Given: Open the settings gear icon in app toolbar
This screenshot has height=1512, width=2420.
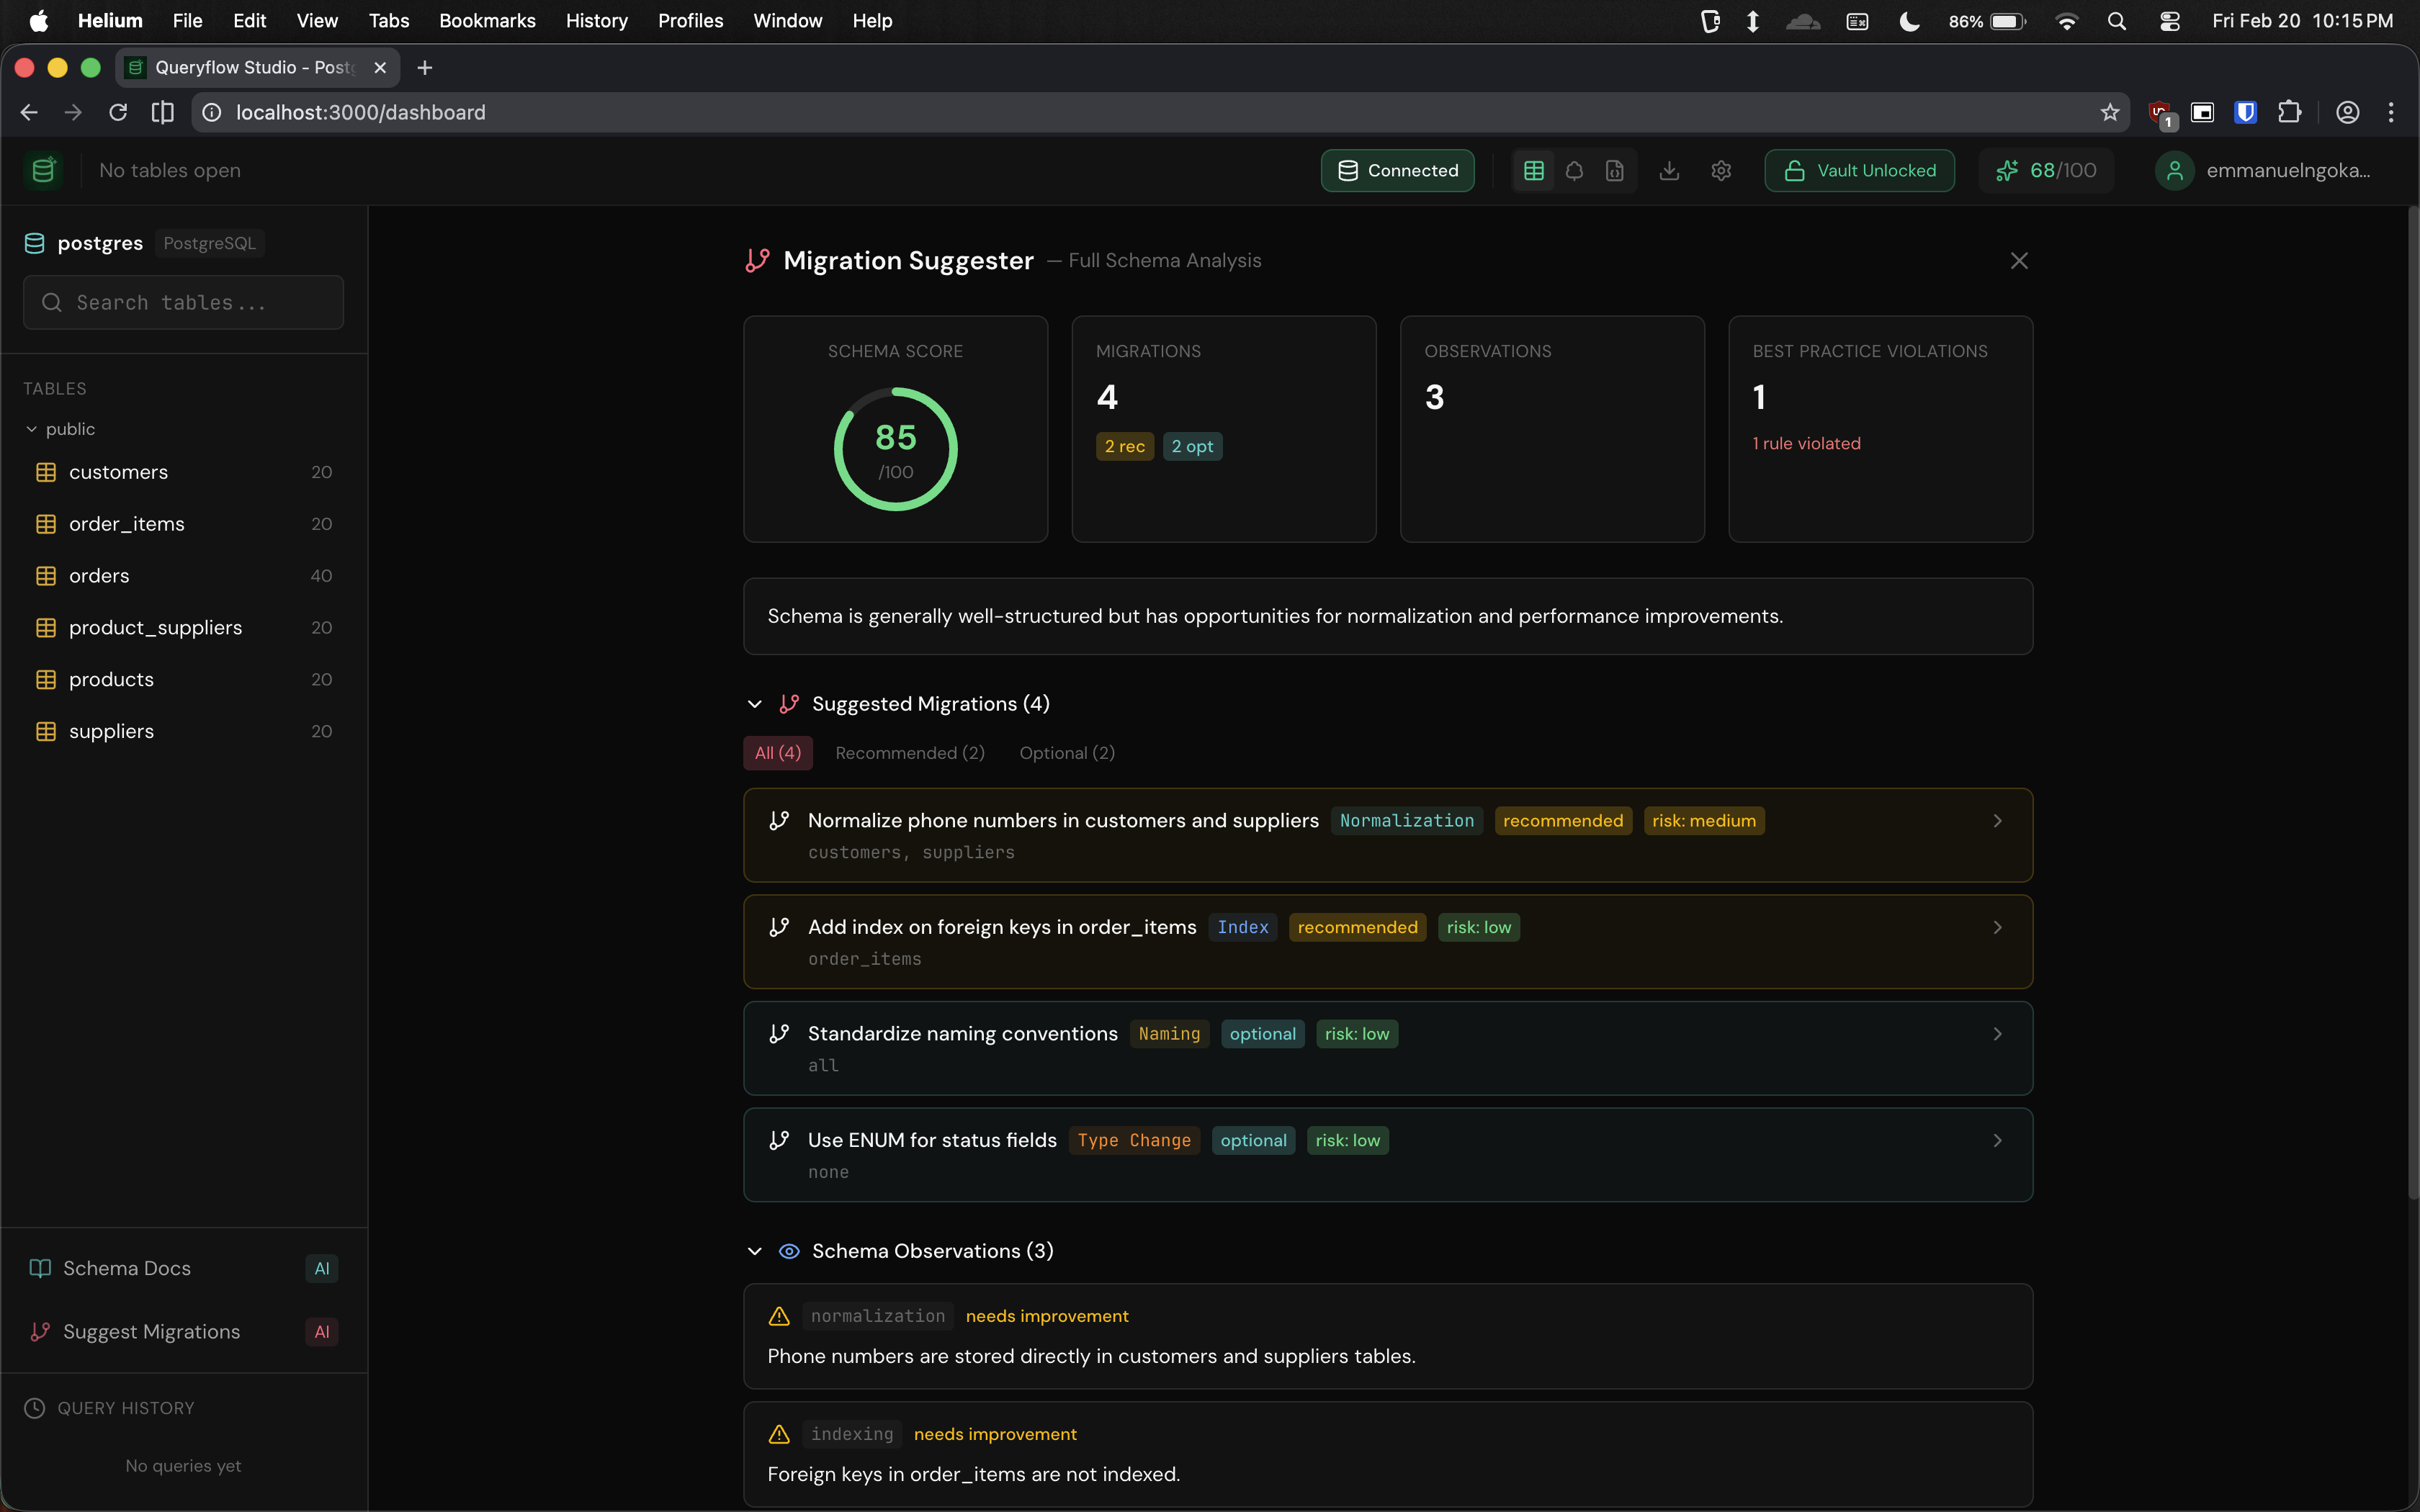Looking at the screenshot, I should (1721, 171).
